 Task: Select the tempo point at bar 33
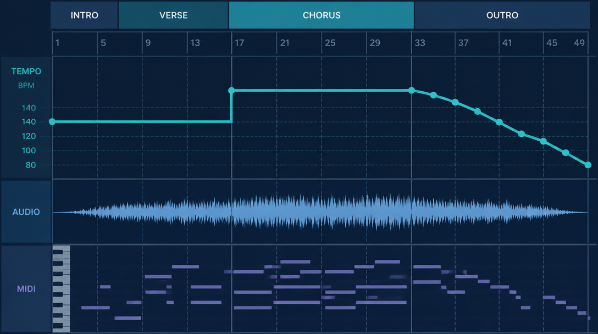[412, 90]
